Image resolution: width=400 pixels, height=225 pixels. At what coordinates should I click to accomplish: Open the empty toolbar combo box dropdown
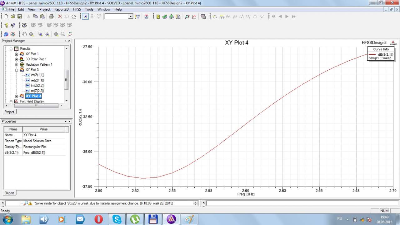point(131,17)
